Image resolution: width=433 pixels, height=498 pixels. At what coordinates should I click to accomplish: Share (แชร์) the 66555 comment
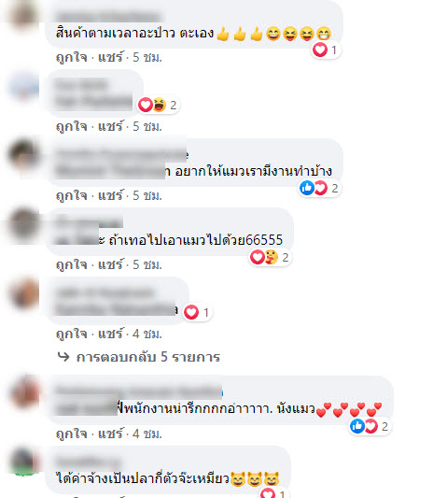110,264
